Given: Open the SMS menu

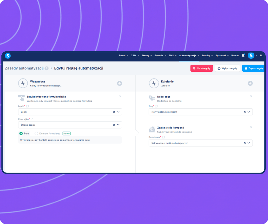Looking at the screenshot, I should coord(172,55).
